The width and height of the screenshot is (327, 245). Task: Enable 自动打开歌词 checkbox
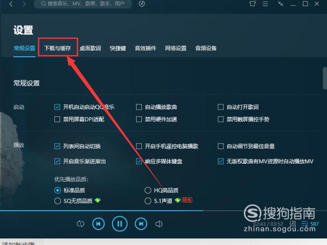pyautogui.click(x=221, y=107)
